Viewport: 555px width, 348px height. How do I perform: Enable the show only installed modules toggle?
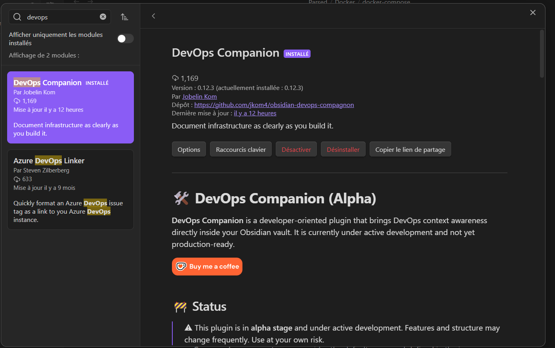(x=125, y=38)
